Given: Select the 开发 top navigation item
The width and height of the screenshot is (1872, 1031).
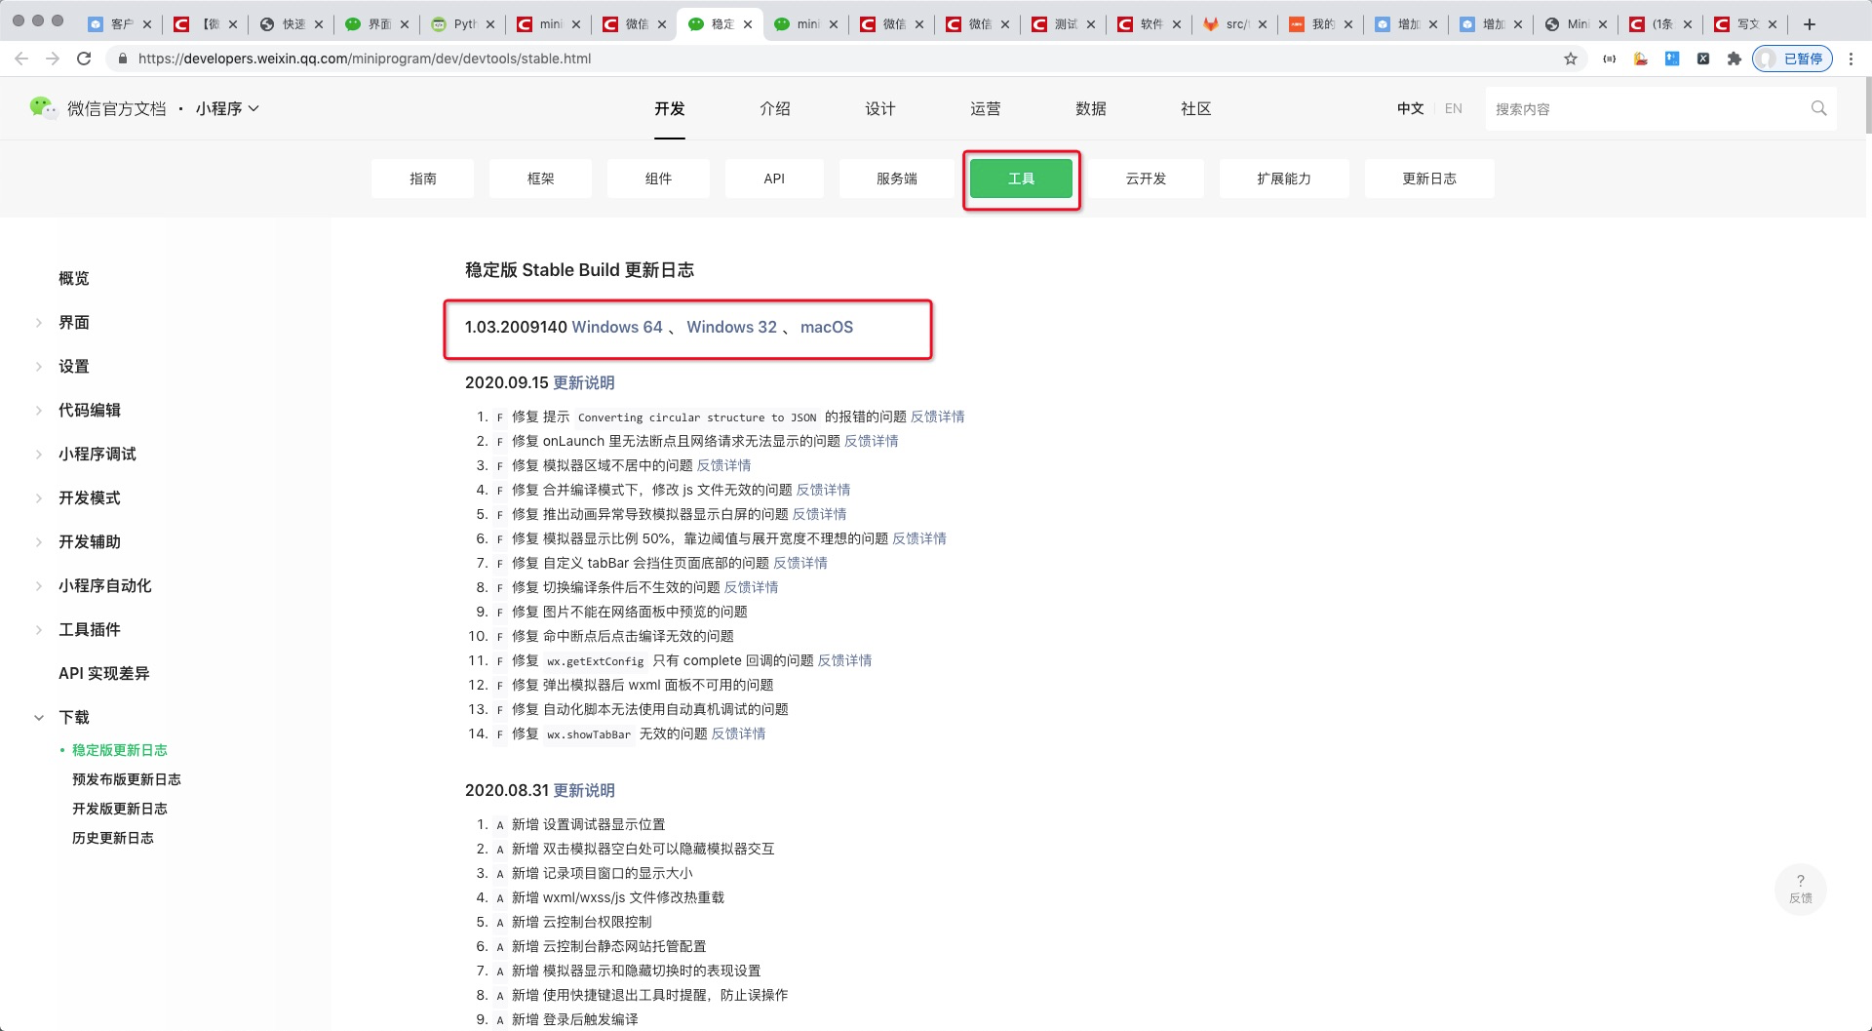Looking at the screenshot, I should pyautogui.click(x=670, y=108).
